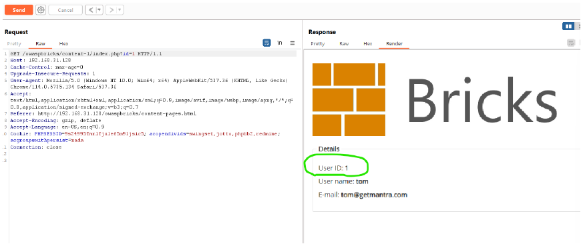The height and width of the screenshot is (246, 583).
Task: Click the Host: 192.168.31.128 header line
Action: [x=41, y=60]
